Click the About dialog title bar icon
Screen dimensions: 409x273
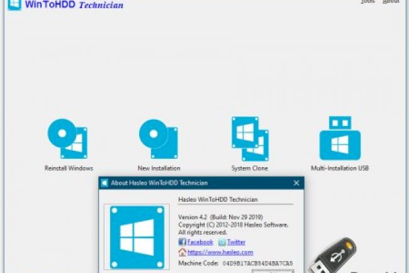[x=104, y=183]
